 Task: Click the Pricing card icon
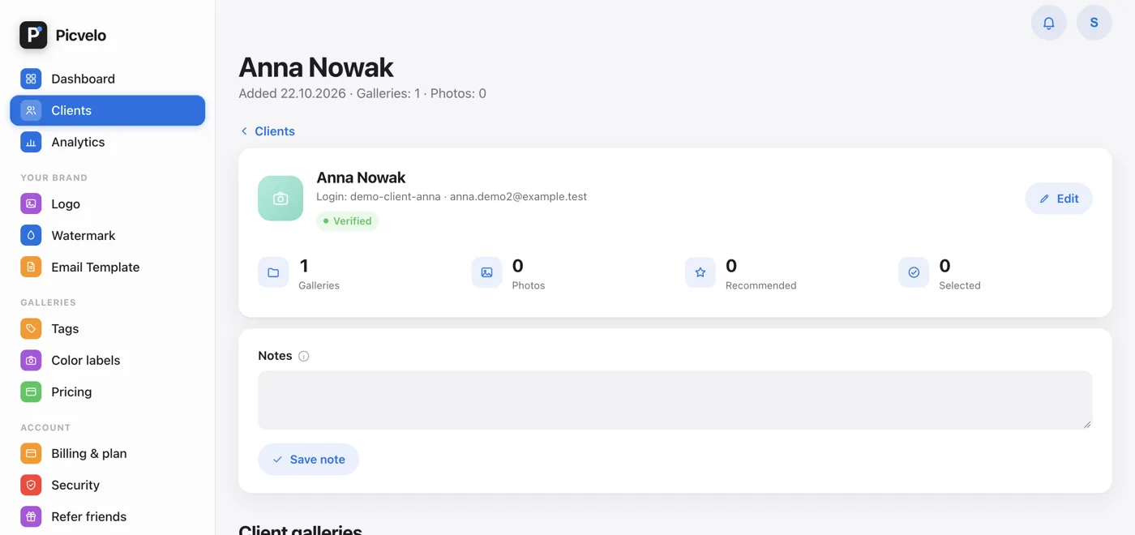coord(31,392)
